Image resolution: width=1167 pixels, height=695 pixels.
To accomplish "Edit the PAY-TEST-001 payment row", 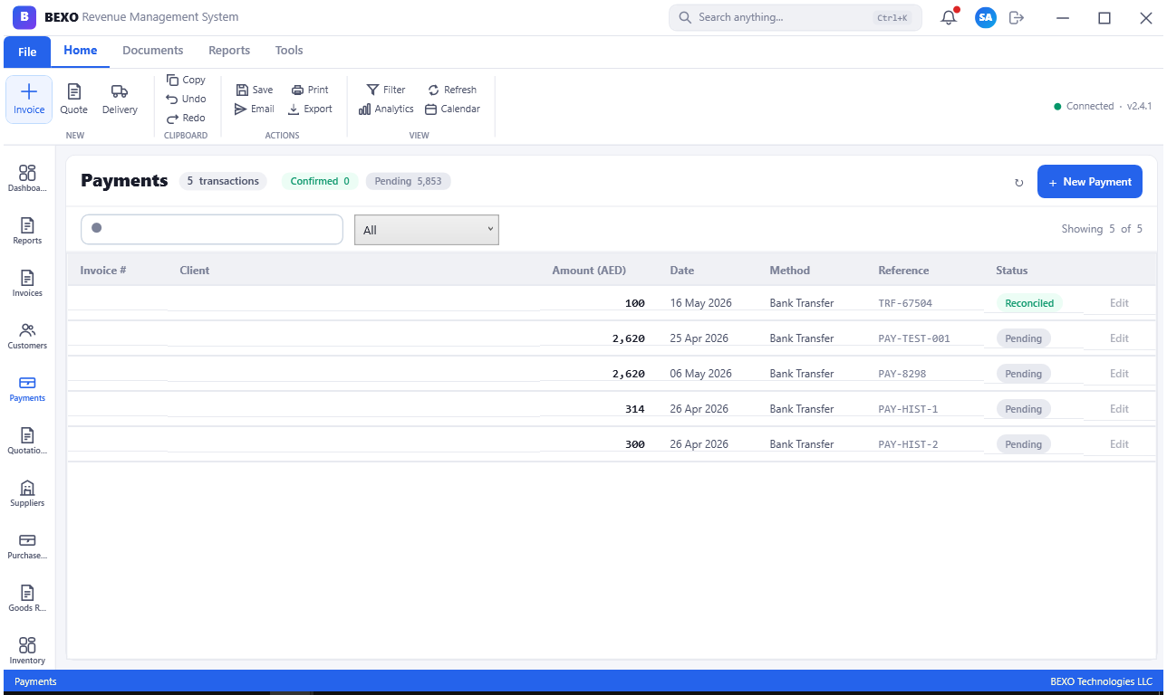I will coord(1119,338).
